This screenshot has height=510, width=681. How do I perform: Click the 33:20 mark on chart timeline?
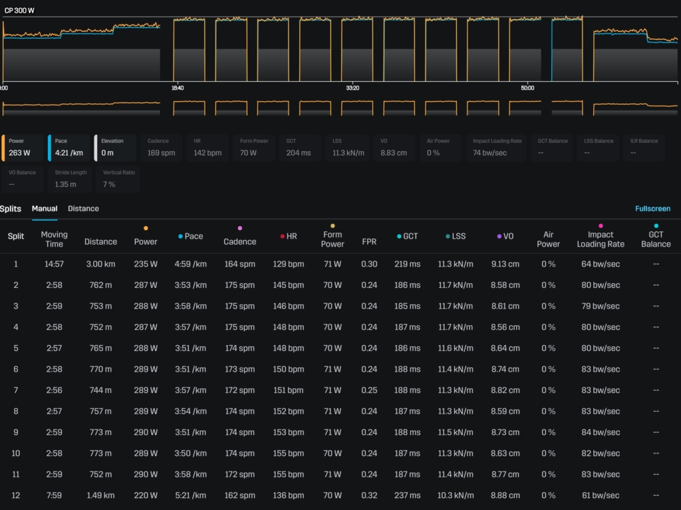tap(352, 88)
